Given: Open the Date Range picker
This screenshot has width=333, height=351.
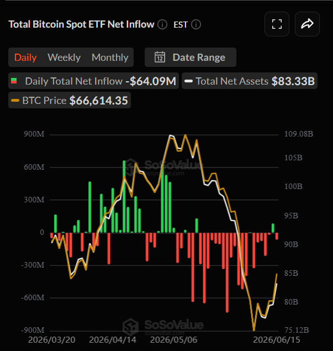Looking at the screenshot, I should (191, 57).
